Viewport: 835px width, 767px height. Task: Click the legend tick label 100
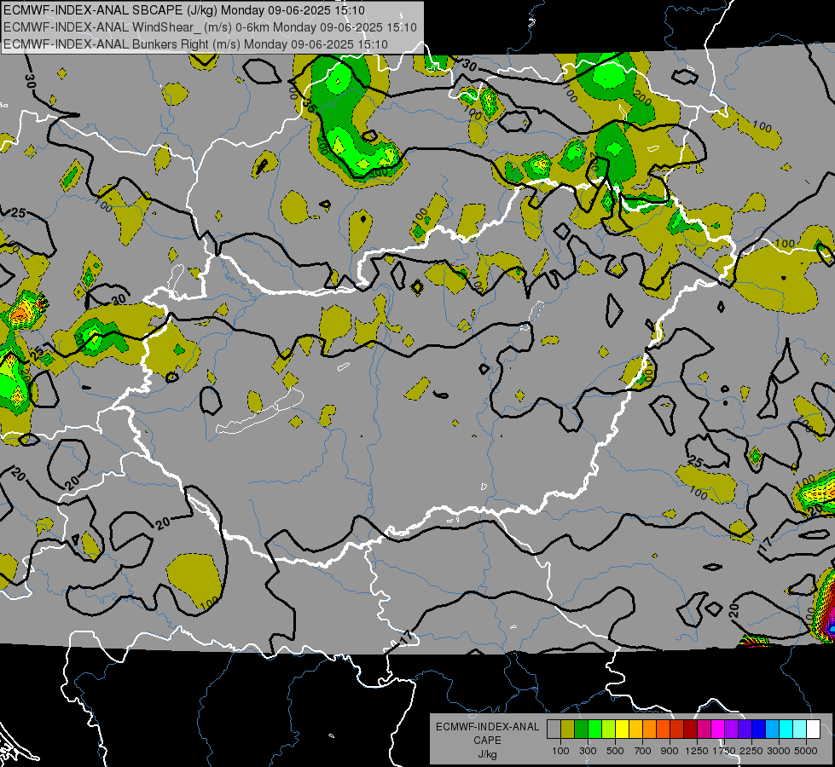[x=560, y=751]
